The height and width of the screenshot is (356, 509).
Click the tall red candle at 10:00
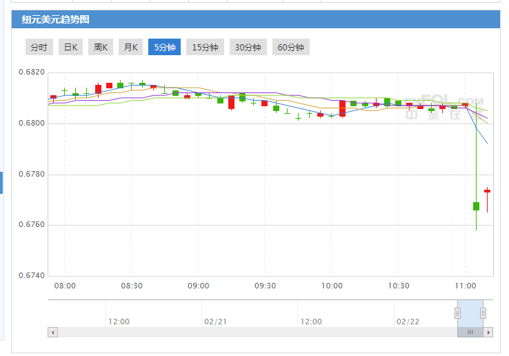point(342,108)
